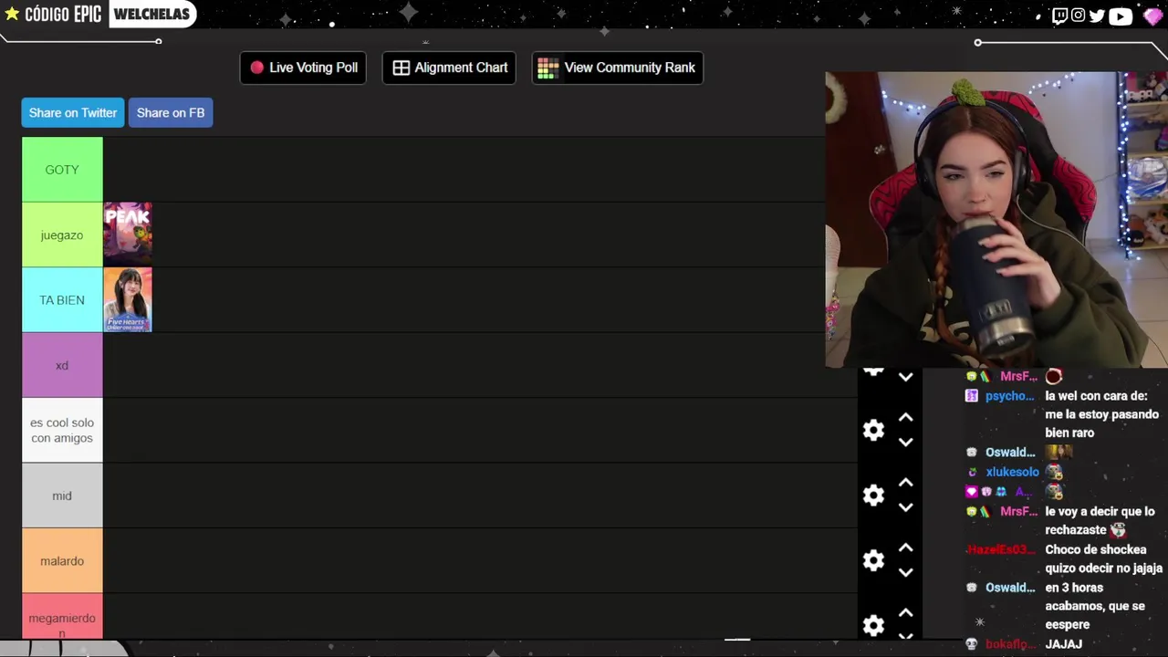
Task: Move the 'malardo' row up
Action: pos(905,547)
